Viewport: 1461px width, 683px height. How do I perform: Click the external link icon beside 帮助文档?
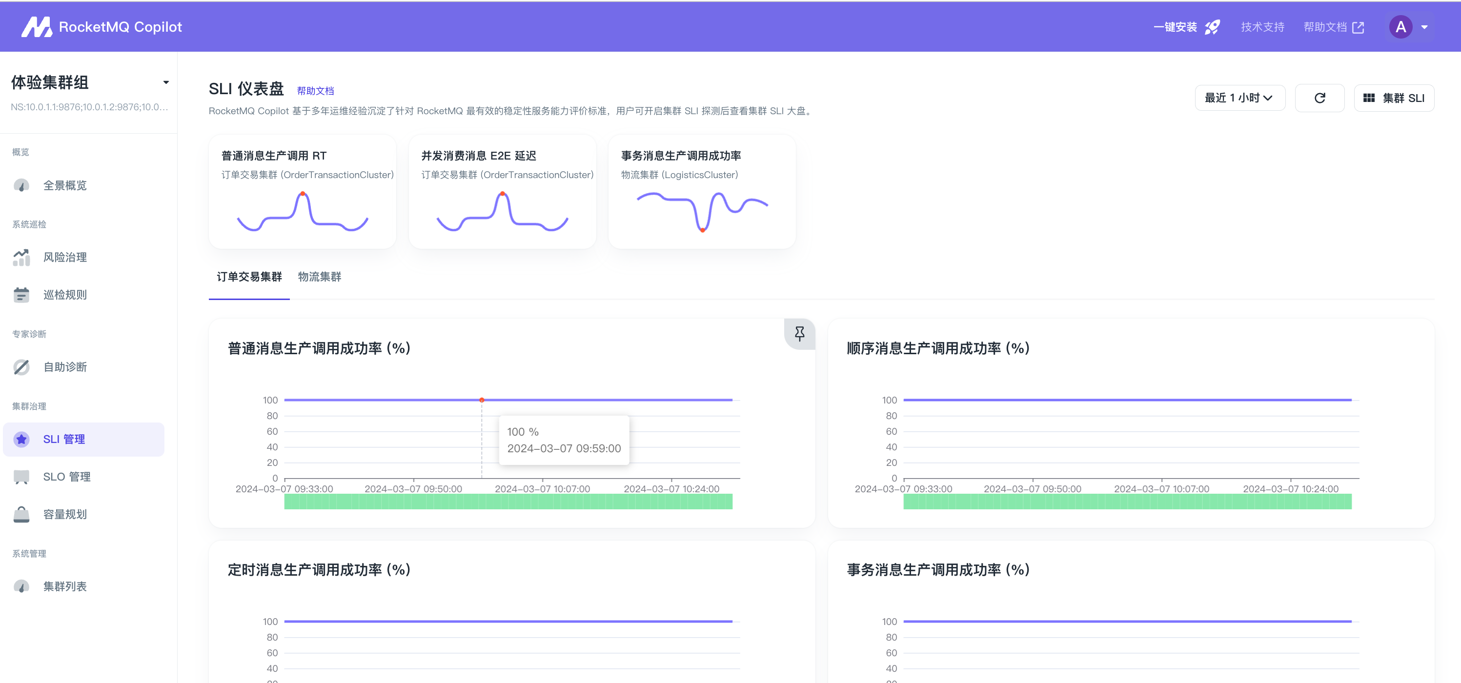[x=1359, y=27]
